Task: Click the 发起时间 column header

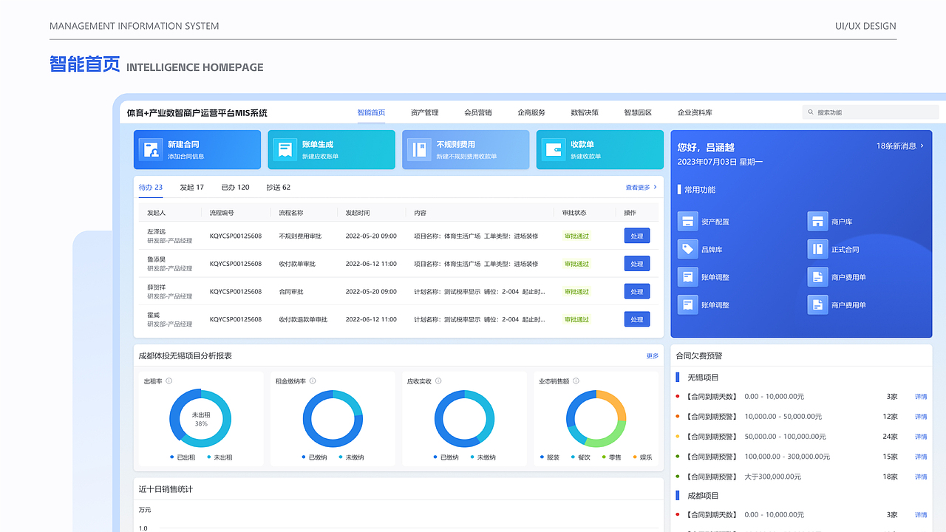Action: pos(357,213)
